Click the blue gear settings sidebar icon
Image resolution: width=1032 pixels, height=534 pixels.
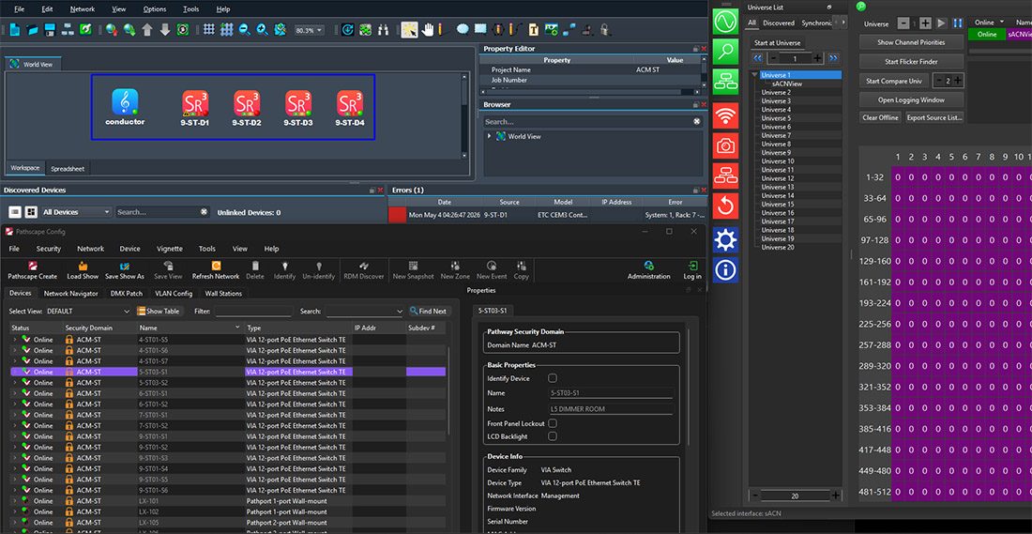tap(725, 240)
